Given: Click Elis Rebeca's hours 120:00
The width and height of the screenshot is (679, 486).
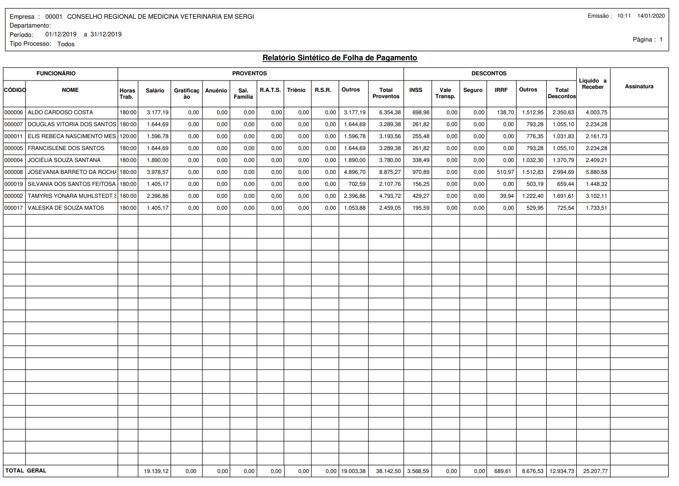Looking at the screenshot, I should [x=128, y=136].
